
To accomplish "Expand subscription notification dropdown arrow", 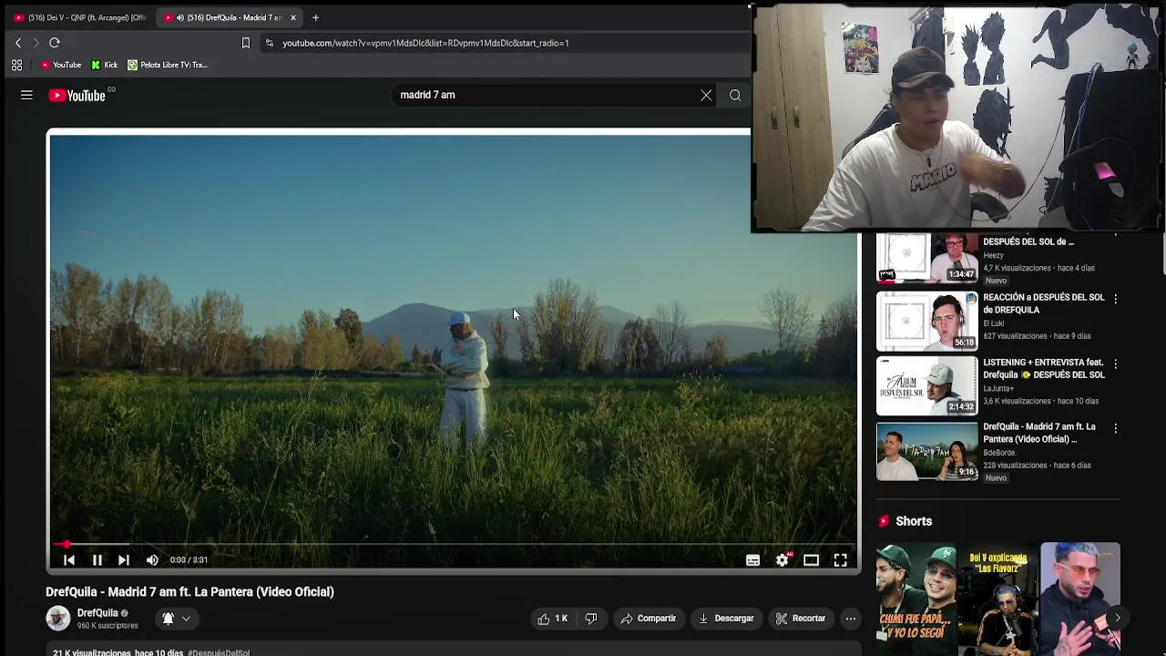I will pos(186,619).
